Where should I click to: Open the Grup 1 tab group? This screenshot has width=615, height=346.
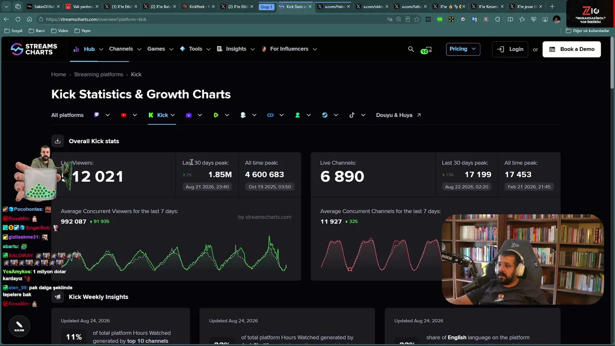click(266, 7)
